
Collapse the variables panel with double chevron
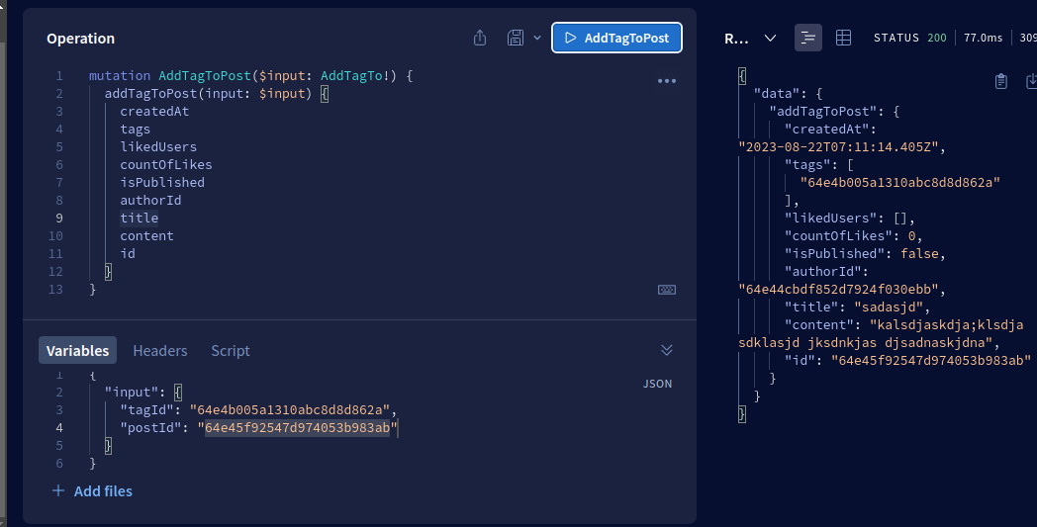click(x=667, y=350)
